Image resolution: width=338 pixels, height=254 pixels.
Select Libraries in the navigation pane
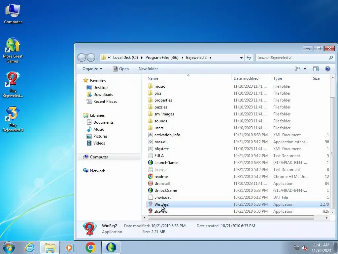pos(97,115)
